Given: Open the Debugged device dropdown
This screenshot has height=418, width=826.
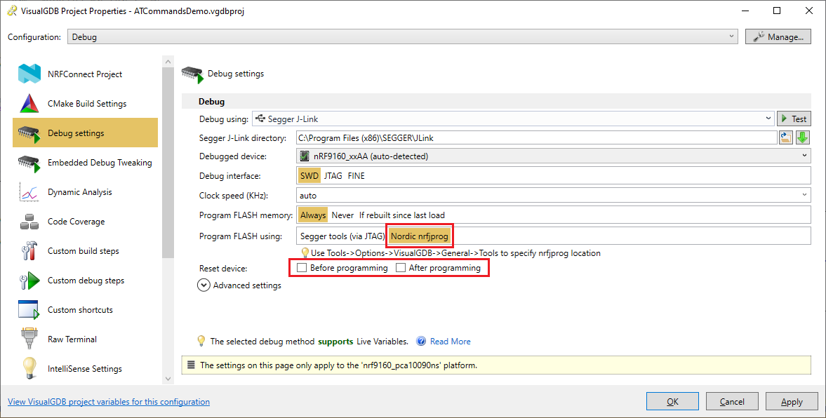Looking at the screenshot, I should coord(553,156).
